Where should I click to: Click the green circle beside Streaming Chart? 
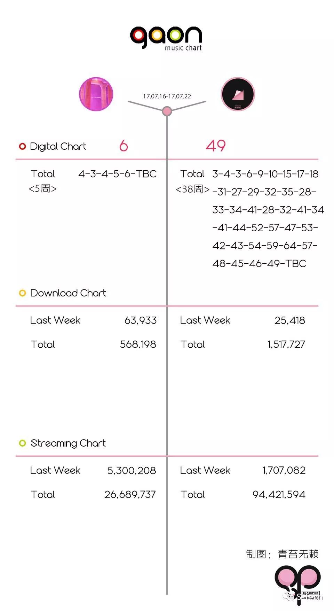[23, 443]
